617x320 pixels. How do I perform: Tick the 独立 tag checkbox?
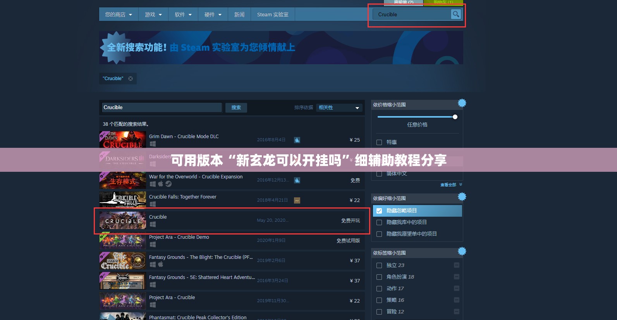pyautogui.click(x=379, y=265)
